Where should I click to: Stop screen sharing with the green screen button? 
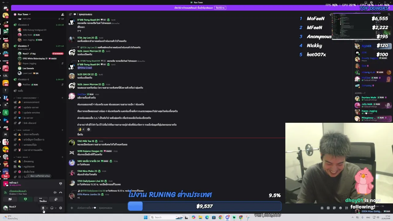(x=25, y=199)
